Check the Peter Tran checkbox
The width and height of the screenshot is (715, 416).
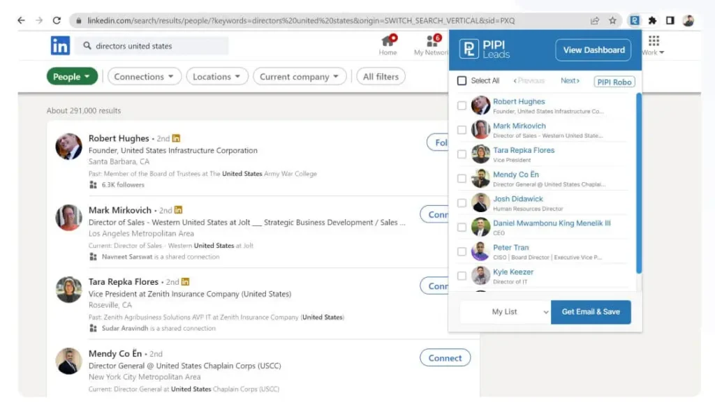click(462, 251)
